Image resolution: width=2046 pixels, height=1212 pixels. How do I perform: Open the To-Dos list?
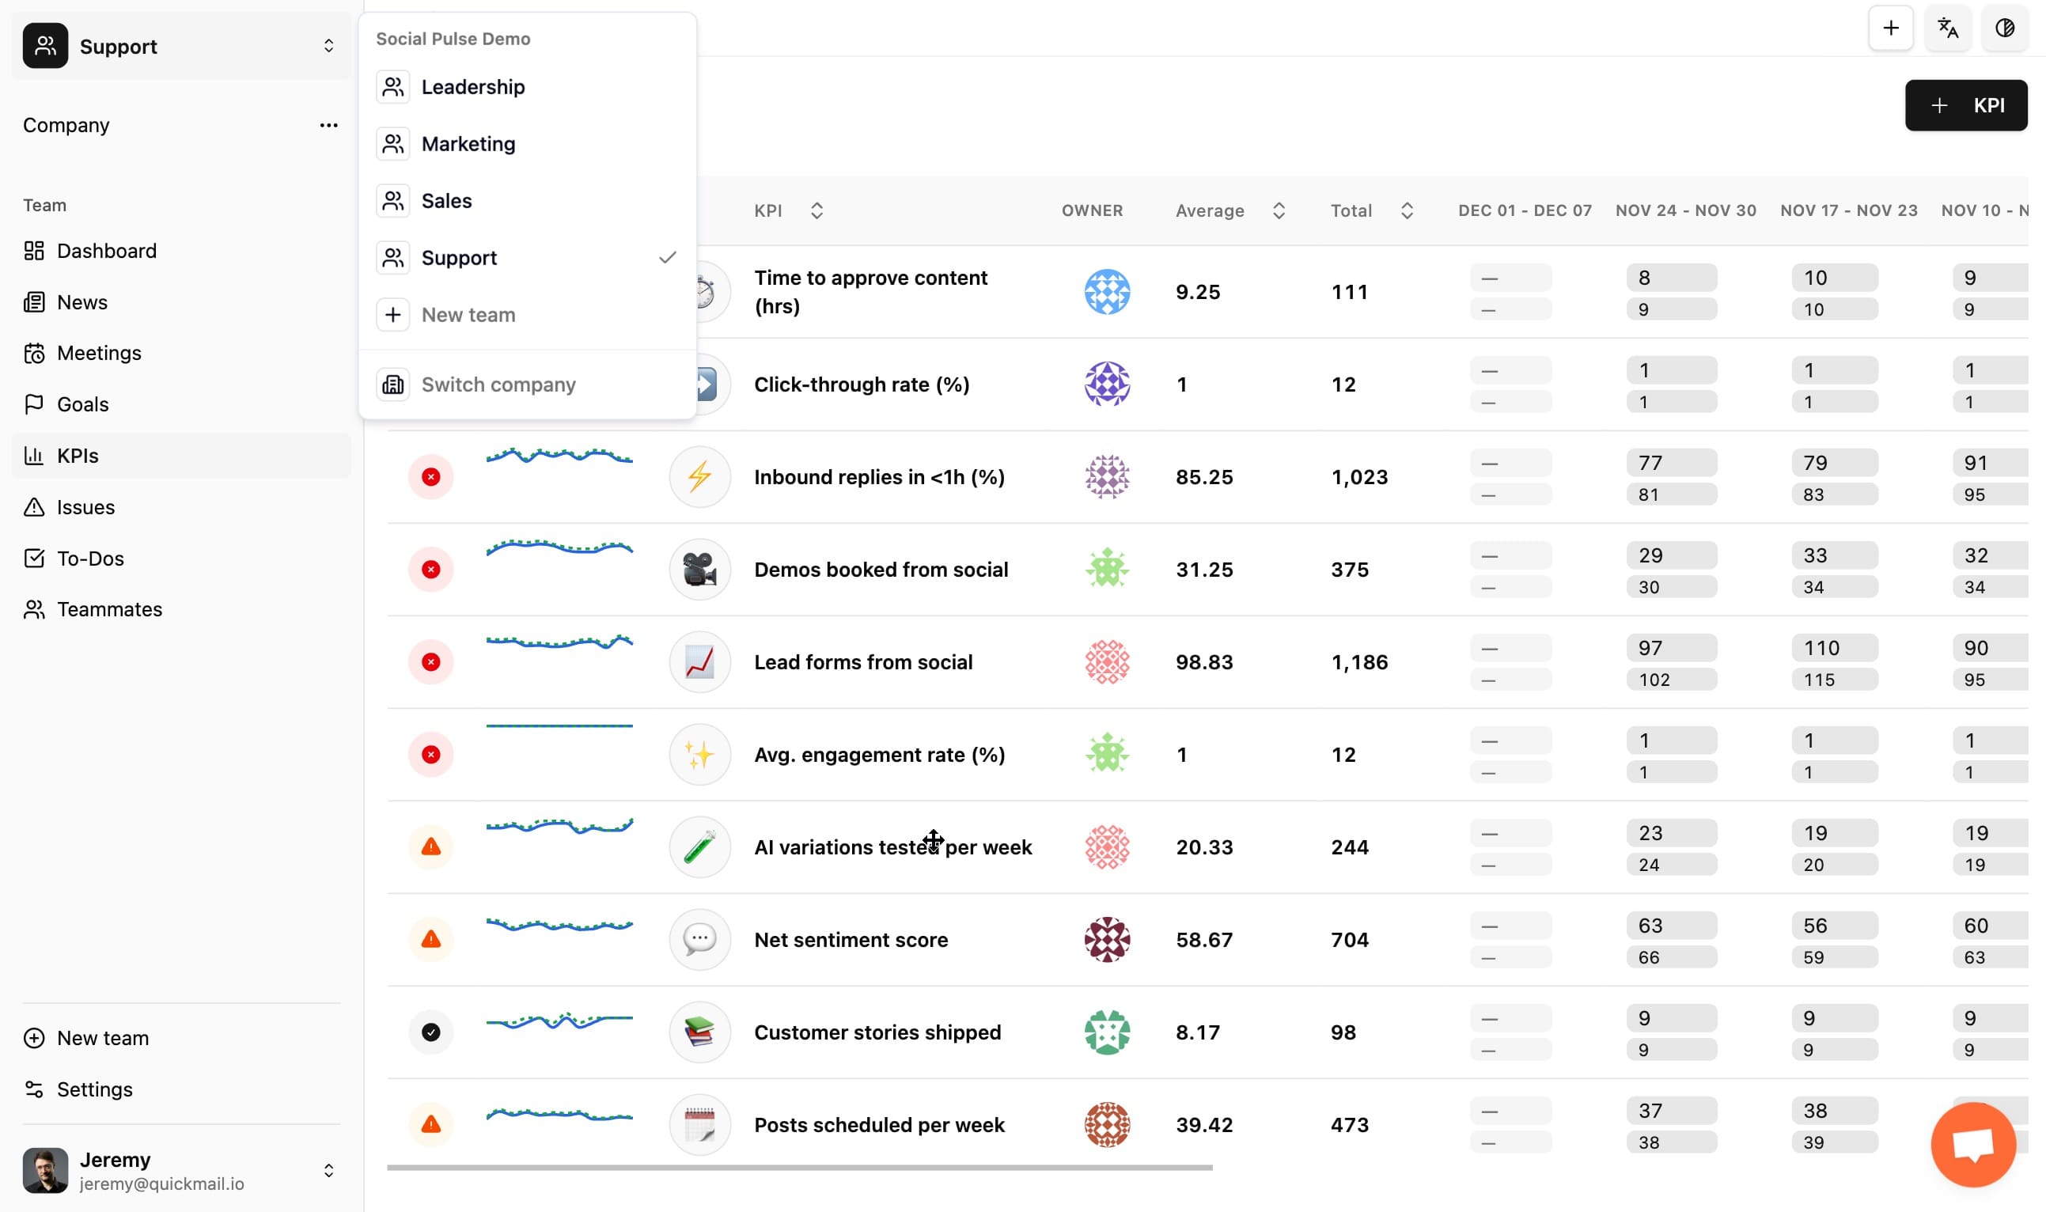tap(89, 558)
